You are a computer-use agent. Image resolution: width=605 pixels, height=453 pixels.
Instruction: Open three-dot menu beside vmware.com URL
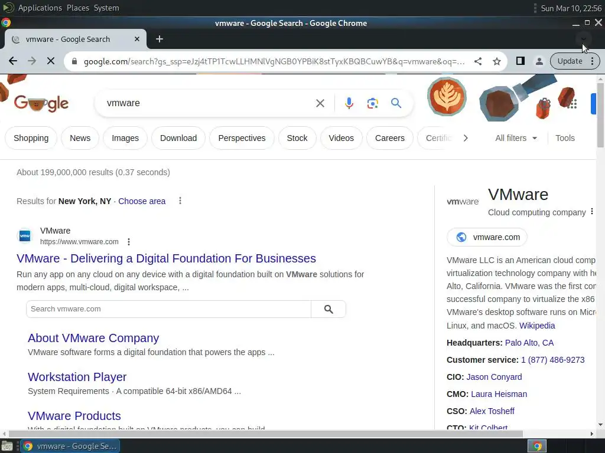[128, 242]
